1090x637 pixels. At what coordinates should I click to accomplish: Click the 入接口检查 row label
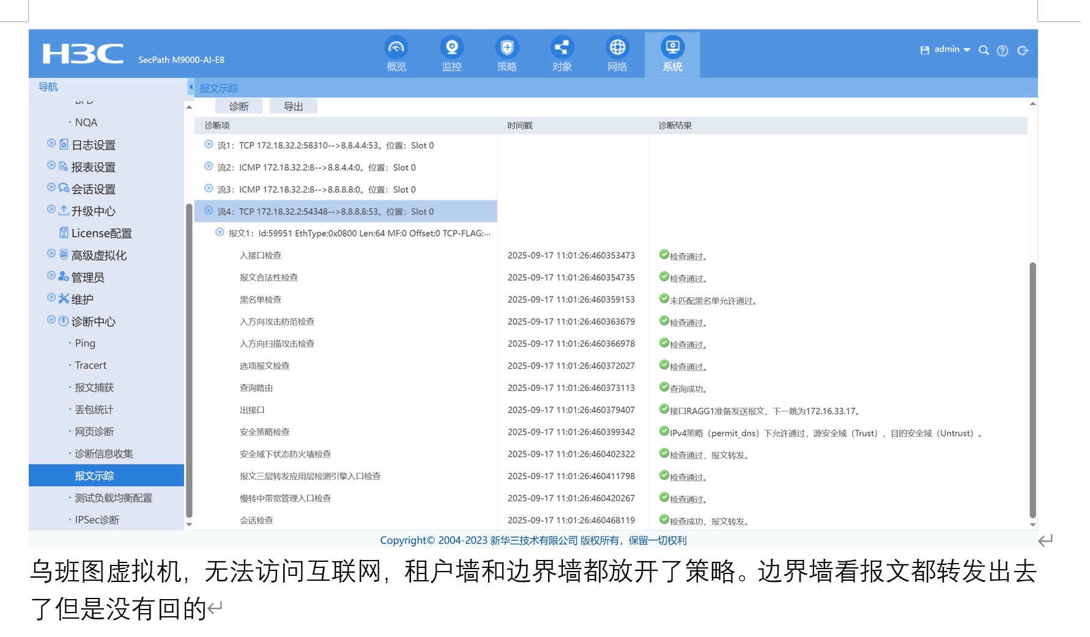(261, 255)
